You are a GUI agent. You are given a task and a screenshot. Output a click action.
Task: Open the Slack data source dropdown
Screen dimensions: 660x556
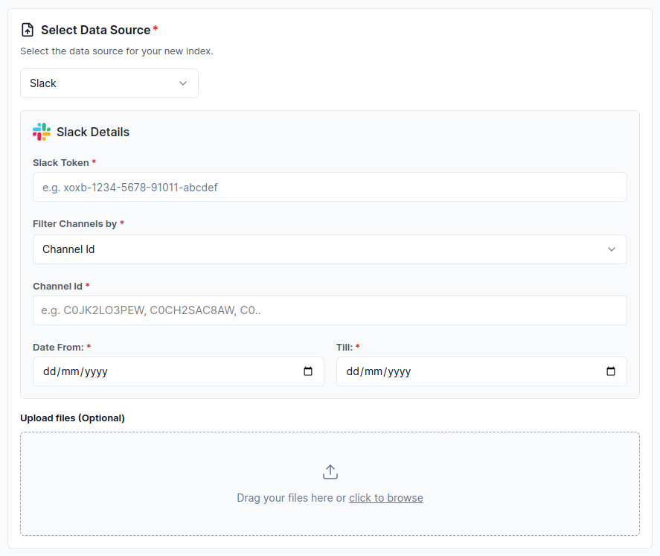tap(109, 83)
